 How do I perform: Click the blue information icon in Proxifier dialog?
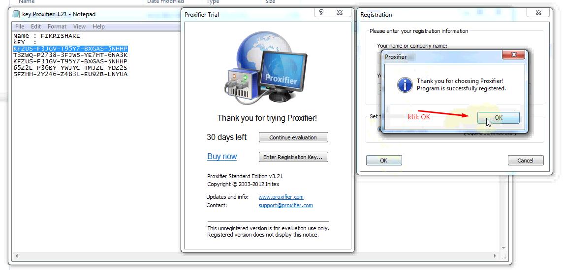(405, 85)
